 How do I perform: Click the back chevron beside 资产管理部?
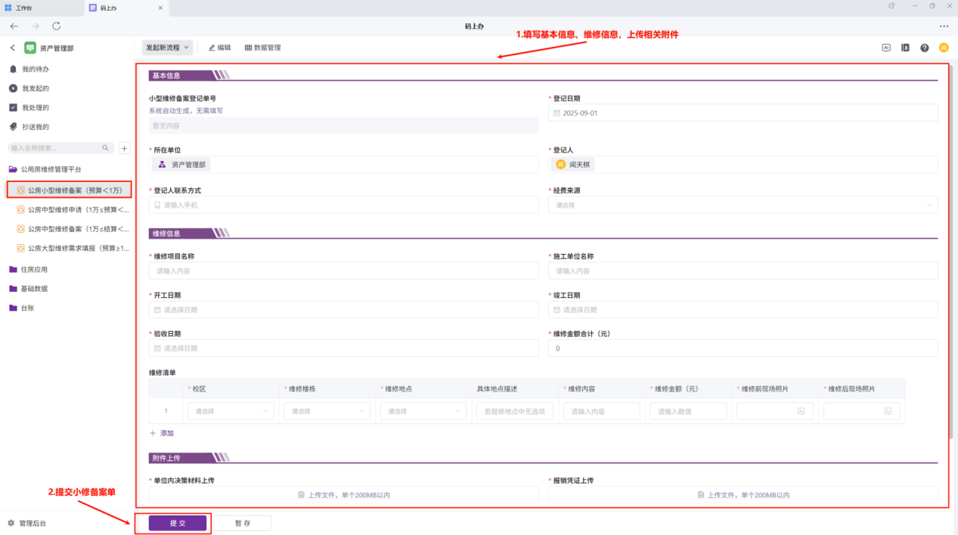coord(13,48)
